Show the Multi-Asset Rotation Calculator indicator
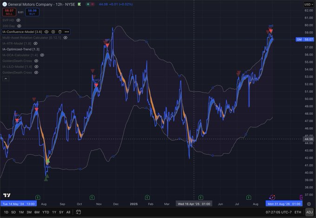 coord(66,38)
